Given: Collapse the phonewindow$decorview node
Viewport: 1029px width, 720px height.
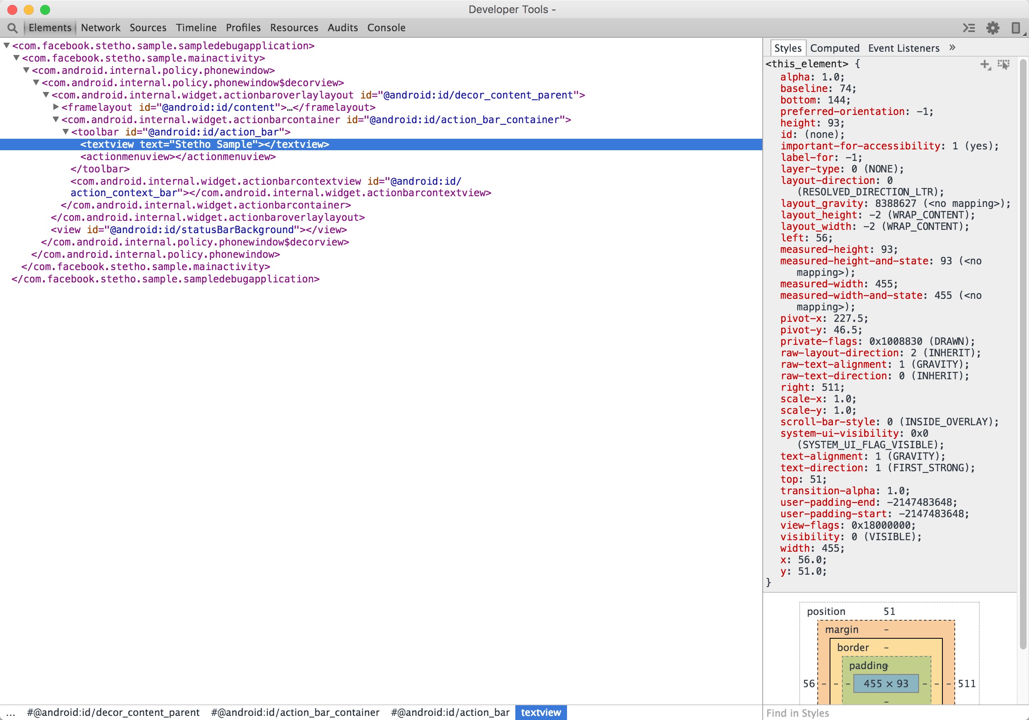Looking at the screenshot, I should (36, 83).
